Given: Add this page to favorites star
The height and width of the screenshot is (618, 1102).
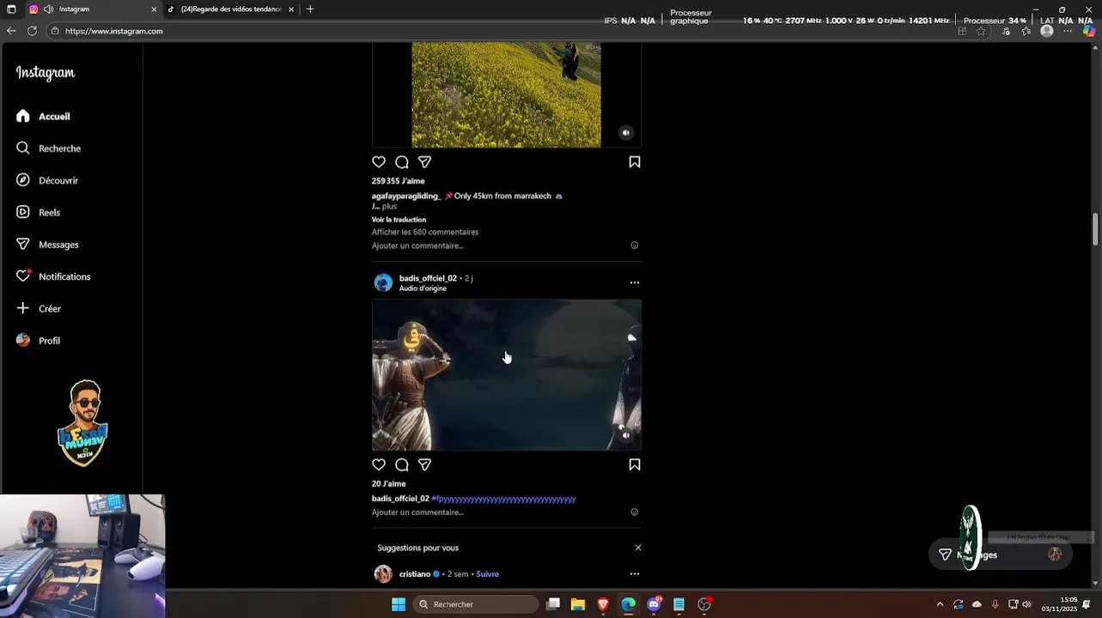Looking at the screenshot, I should [981, 31].
